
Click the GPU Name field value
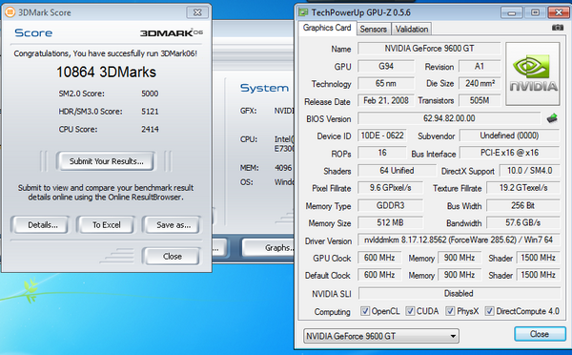[429, 49]
